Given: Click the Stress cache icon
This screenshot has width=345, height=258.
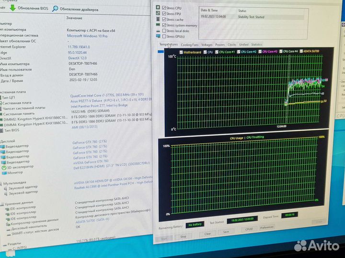Looking at the screenshot, I should 158,19.
